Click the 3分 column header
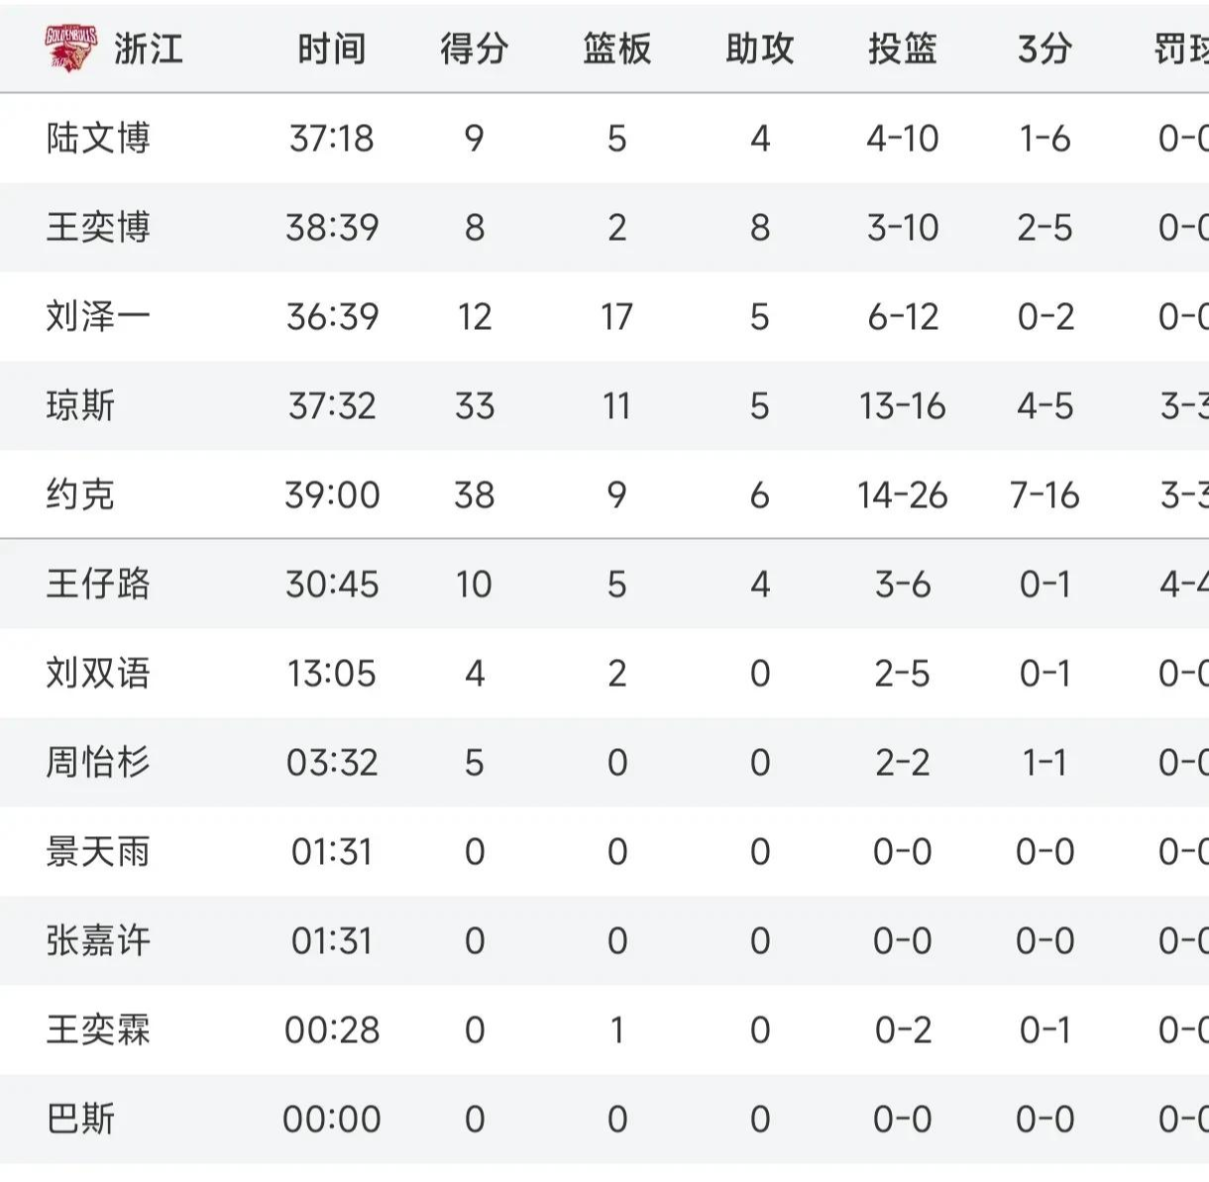This screenshot has width=1209, height=1182. (x=1044, y=49)
